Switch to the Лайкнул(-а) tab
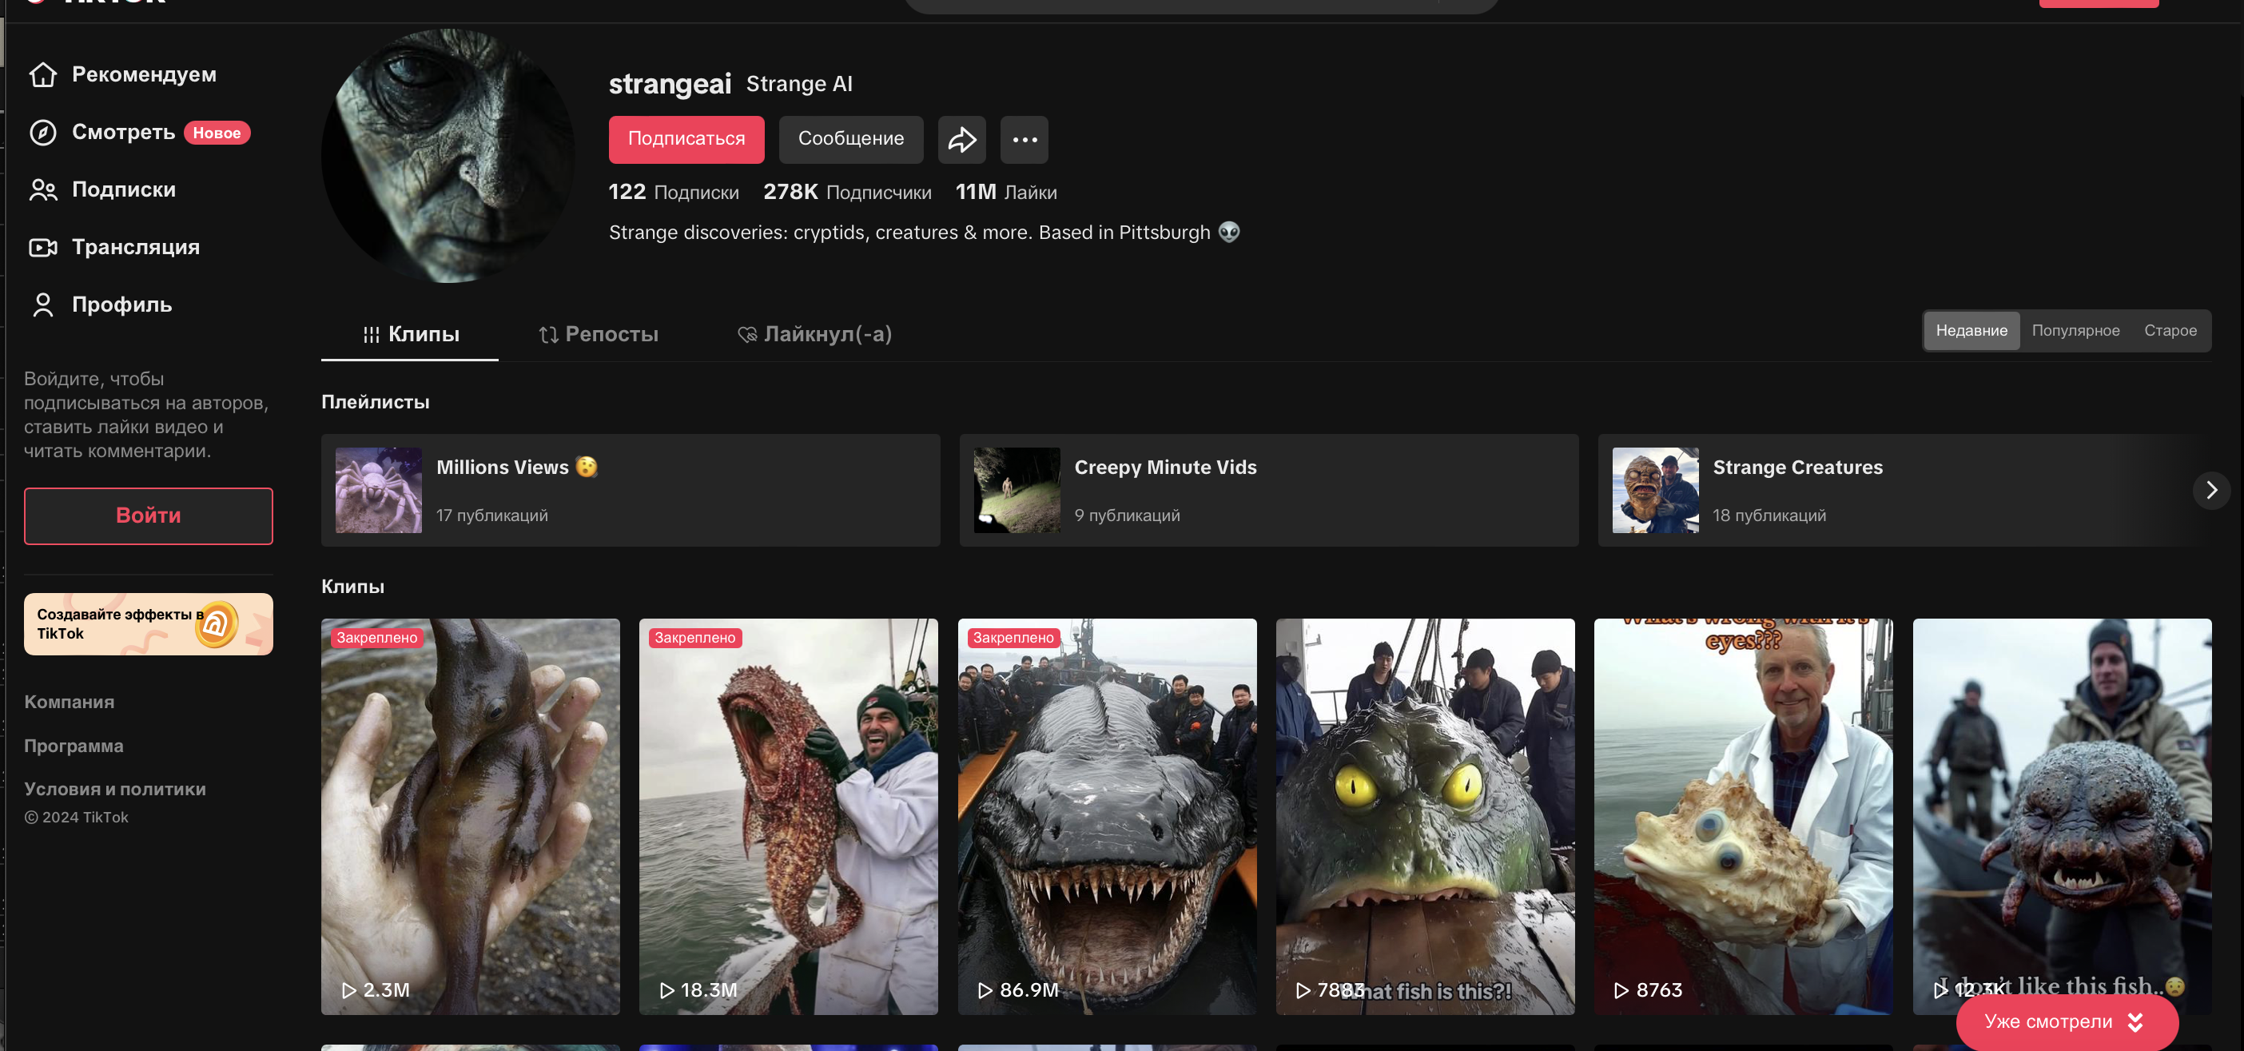The image size is (2244, 1051). point(814,335)
